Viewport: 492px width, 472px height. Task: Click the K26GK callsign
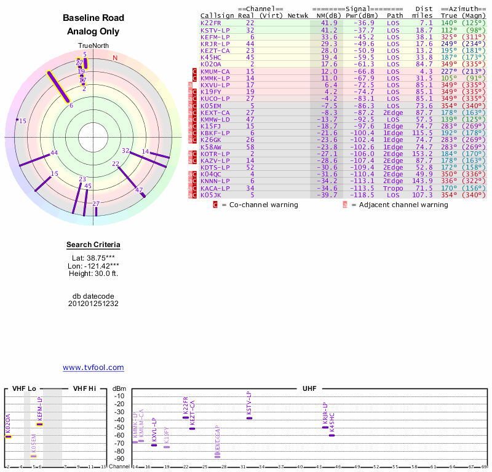211,140
